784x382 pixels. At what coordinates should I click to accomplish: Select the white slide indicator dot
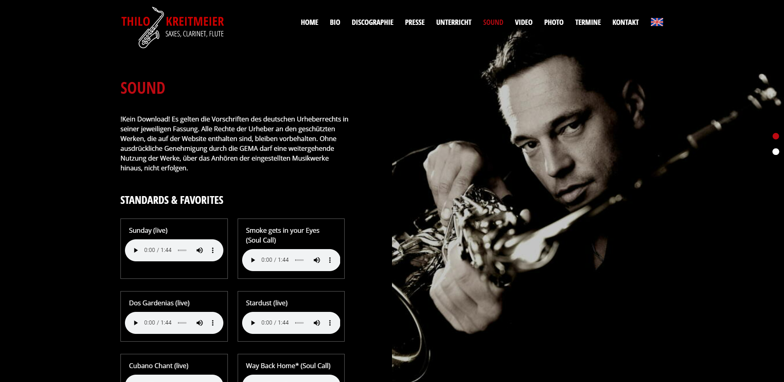click(x=776, y=152)
